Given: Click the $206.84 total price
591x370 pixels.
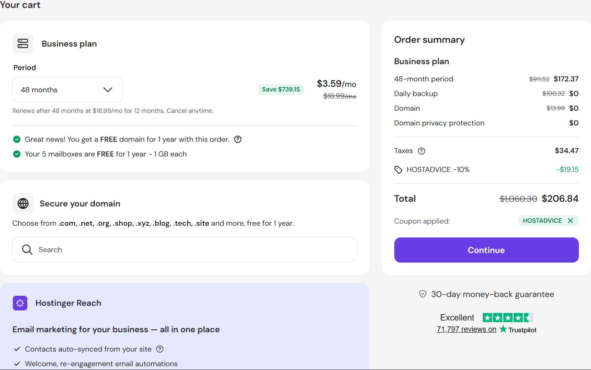Looking at the screenshot, I should click(x=560, y=198).
